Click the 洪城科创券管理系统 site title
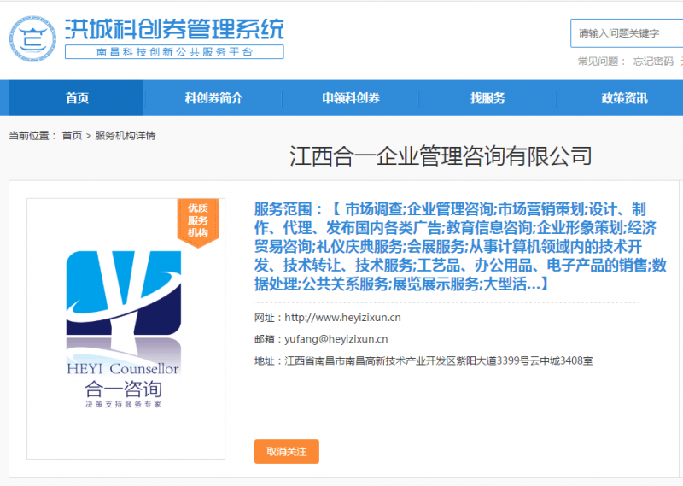The image size is (683, 486). point(174,28)
